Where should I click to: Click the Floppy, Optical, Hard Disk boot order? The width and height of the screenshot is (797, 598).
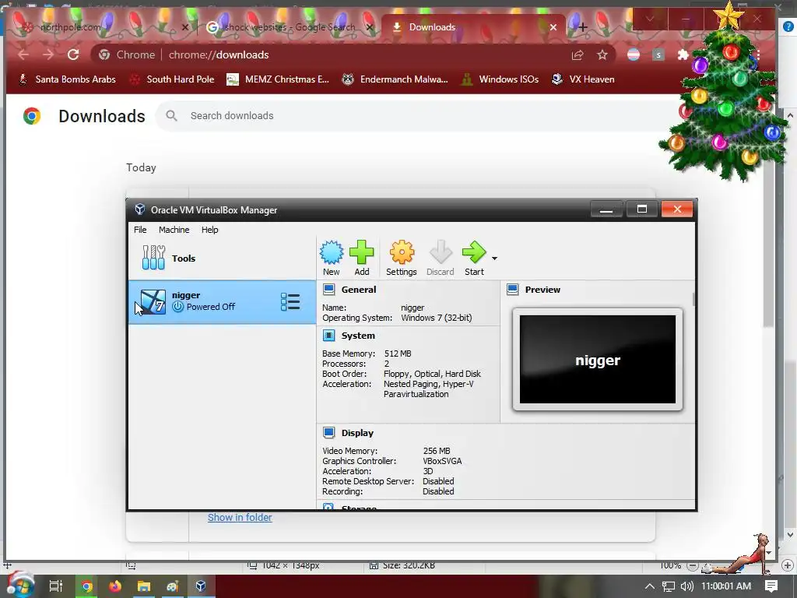point(432,374)
